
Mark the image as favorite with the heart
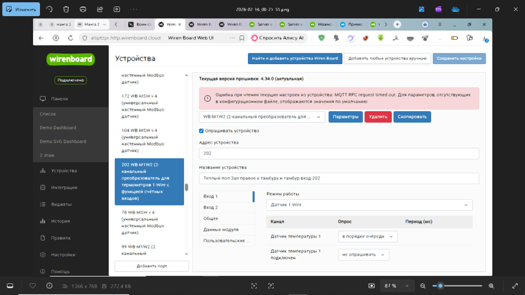[33, 286]
